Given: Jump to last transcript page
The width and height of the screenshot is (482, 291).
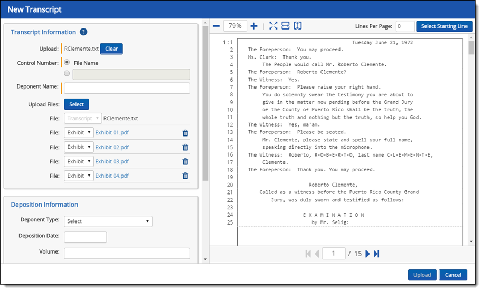Looking at the screenshot, I should [x=376, y=254].
